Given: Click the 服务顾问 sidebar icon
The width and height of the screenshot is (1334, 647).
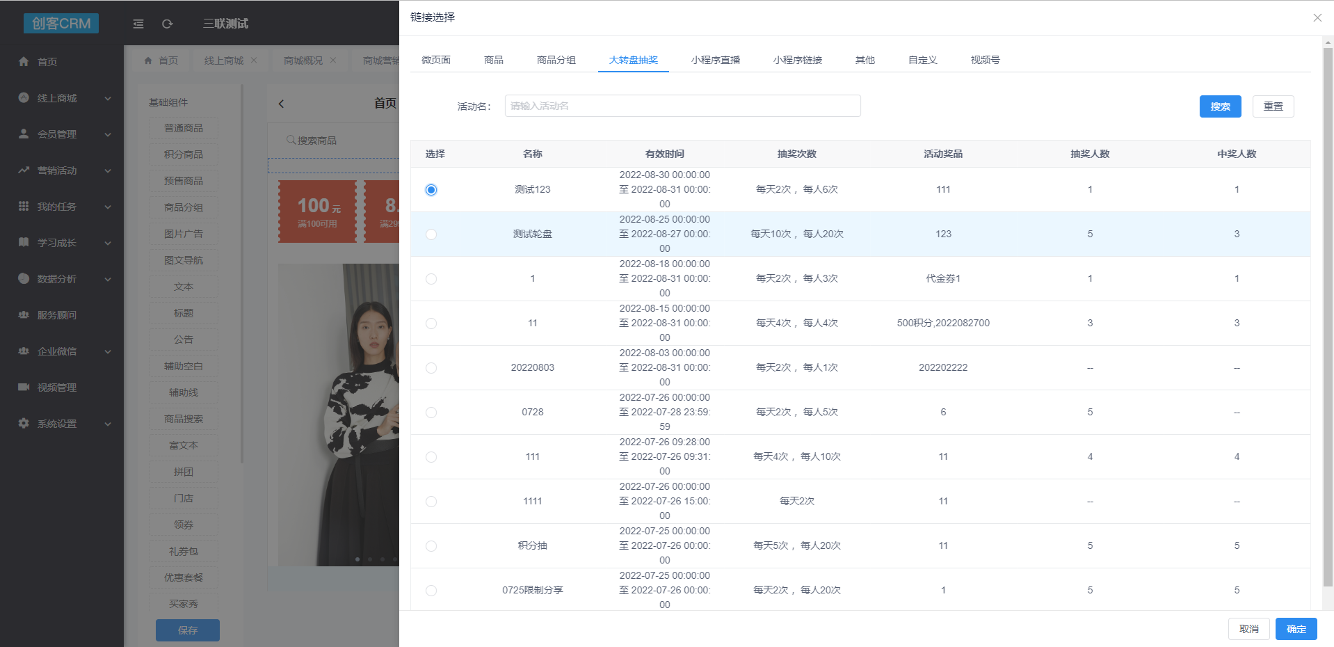Looking at the screenshot, I should (x=24, y=314).
